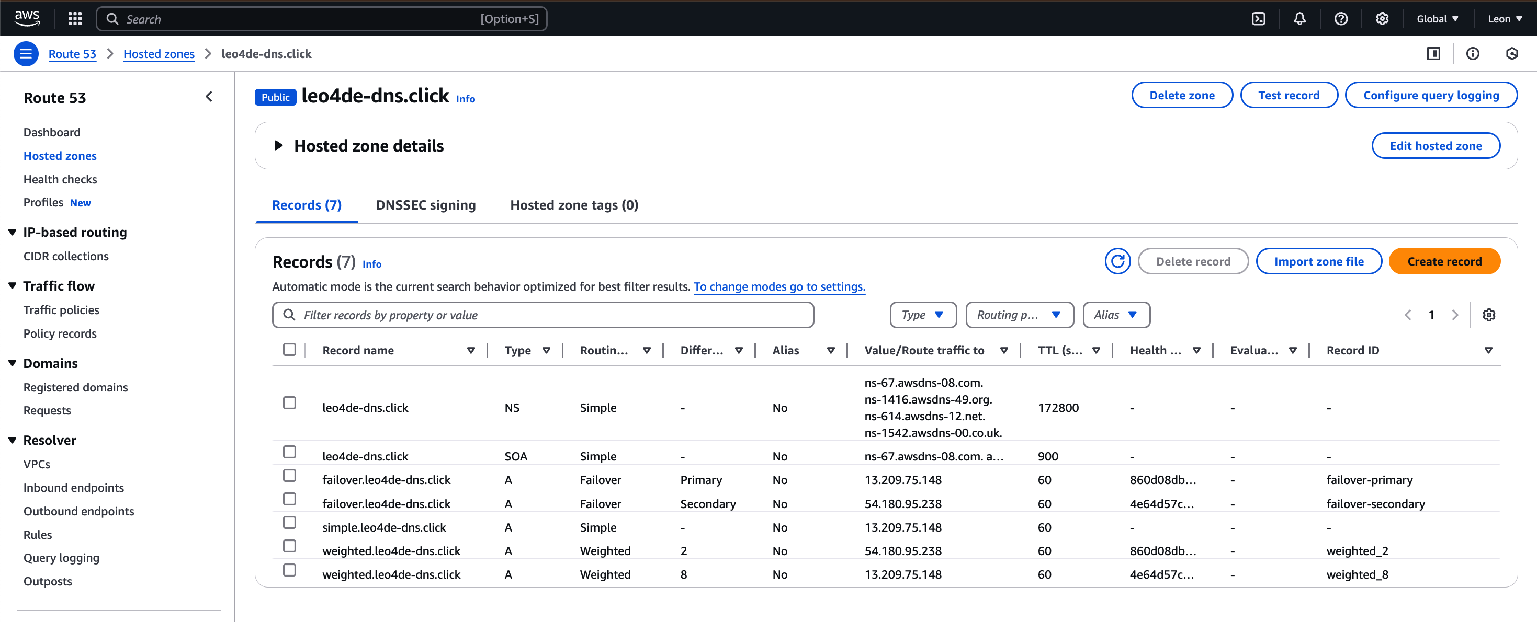Switch to Hosted zone tags tab

point(573,205)
